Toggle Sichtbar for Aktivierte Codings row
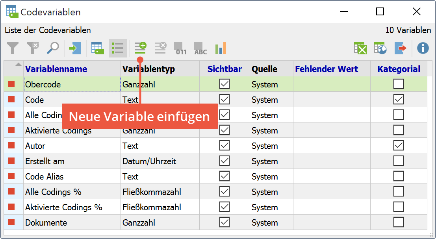Screen dimensions: 436x239 tap(224, 130)
